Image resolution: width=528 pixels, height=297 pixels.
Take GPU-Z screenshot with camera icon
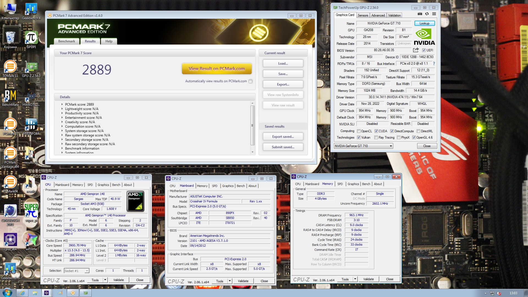[x=420, y=14]
